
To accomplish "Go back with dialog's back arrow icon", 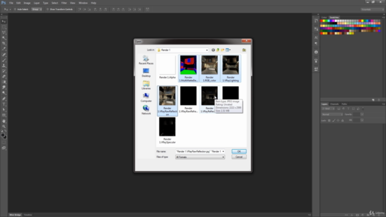I will pos(213,50).
